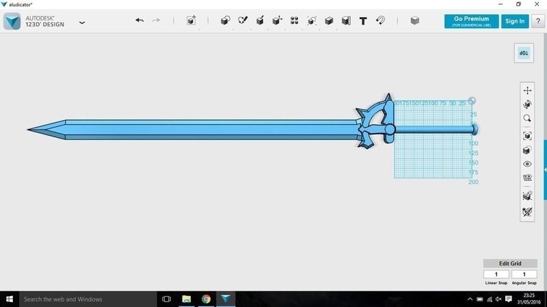Select the Zoom magnifier tool

527,118
